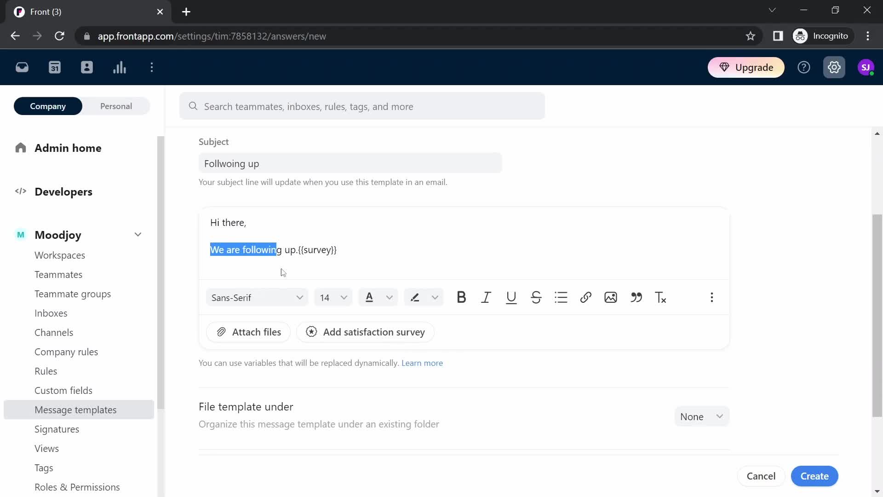Click the highlight color marker icon
883x497 pixels.
[x=415, y=298]
